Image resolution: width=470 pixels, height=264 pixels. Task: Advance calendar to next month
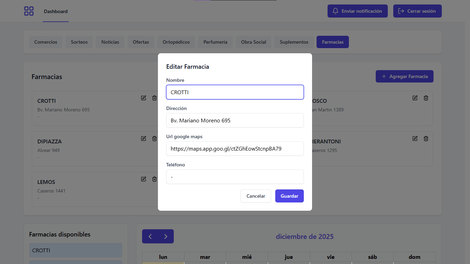(166, 236)
